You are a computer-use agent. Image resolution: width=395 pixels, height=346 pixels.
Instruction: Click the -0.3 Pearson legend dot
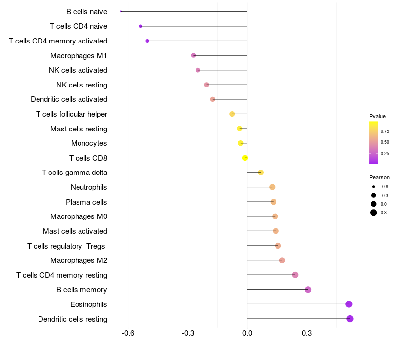pos(374,195)
